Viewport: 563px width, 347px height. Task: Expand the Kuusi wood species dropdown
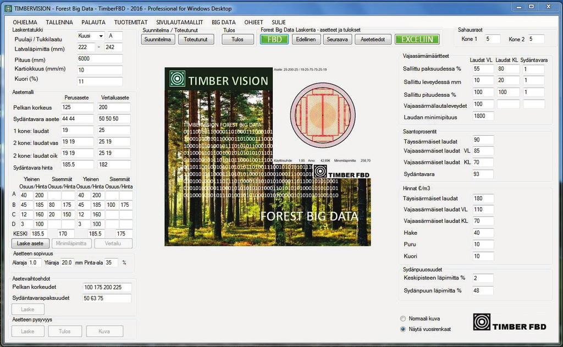(101, 36)
